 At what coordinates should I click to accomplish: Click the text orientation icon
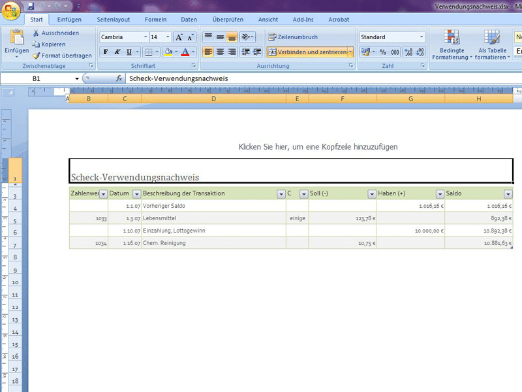coord(246,37)
